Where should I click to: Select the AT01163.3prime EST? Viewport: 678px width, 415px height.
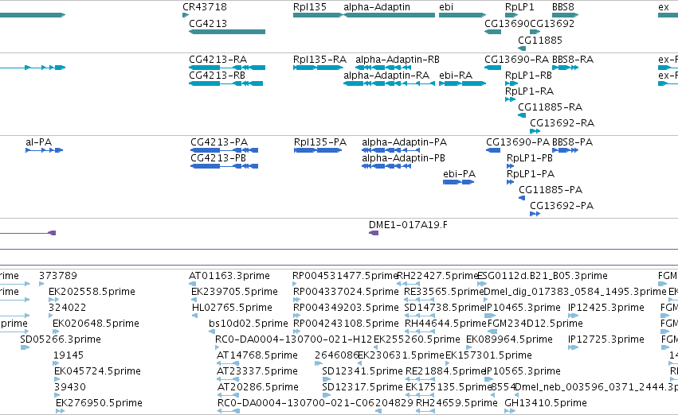tap(193, 284)
